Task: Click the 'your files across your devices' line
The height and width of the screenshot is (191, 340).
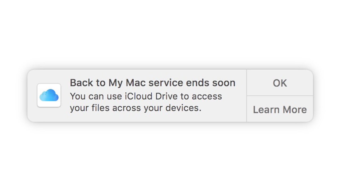Action: pyautogui.click(x=135, y=108)
